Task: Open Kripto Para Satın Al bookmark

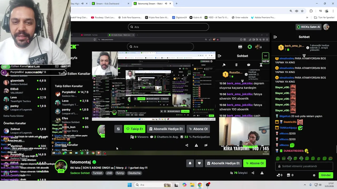Action: (x=157, y=18)
